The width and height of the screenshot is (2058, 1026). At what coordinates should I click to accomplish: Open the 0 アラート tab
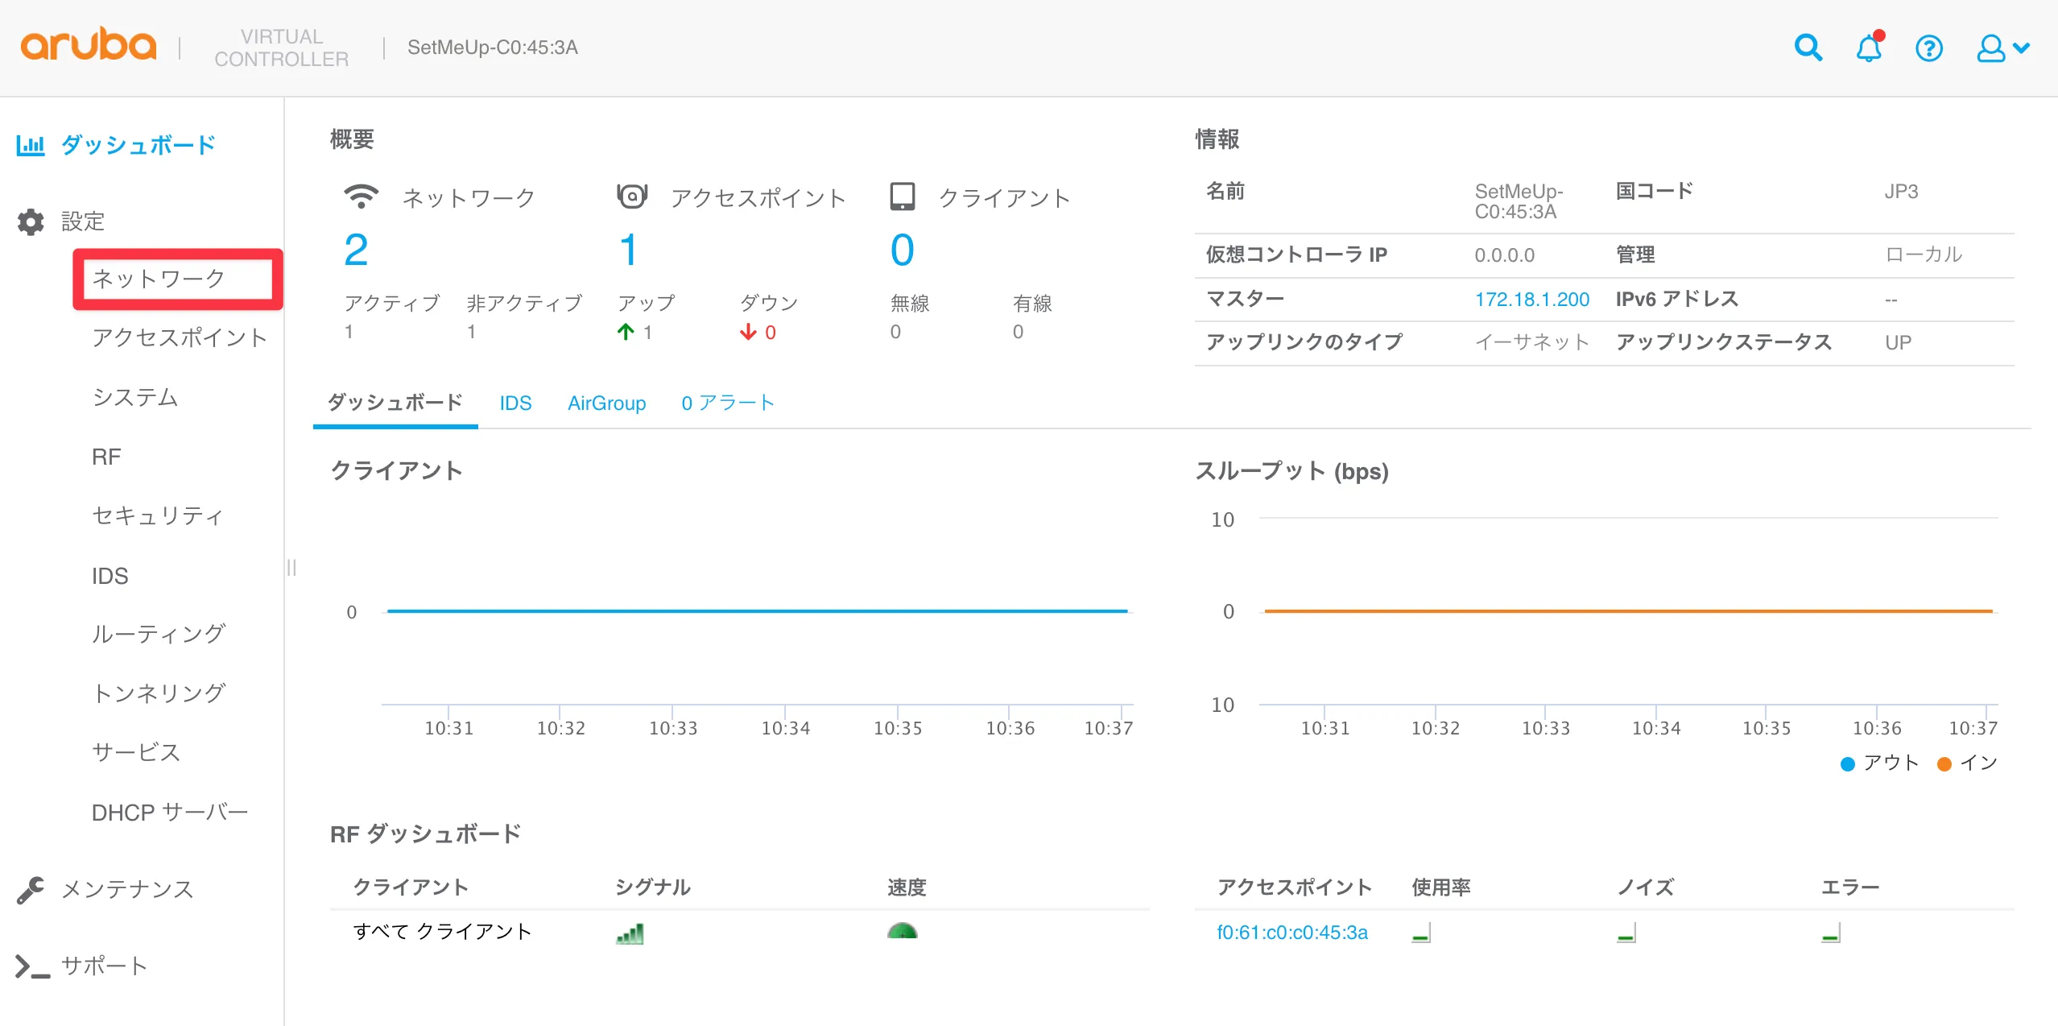pyautogui.click(x=727, y=403)
